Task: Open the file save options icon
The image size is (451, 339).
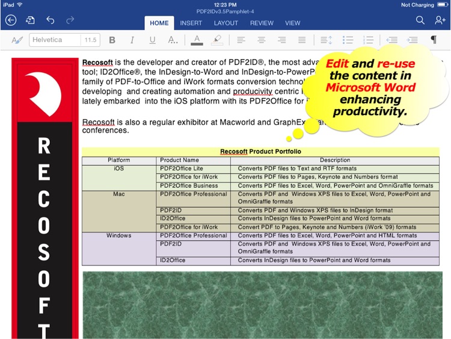Action: point(30,20)
